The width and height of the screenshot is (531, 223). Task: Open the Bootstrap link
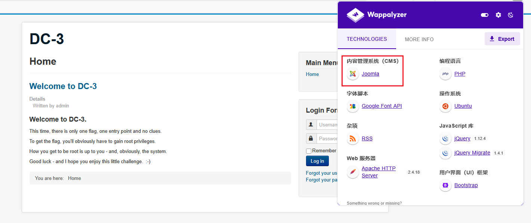[466, 185]
